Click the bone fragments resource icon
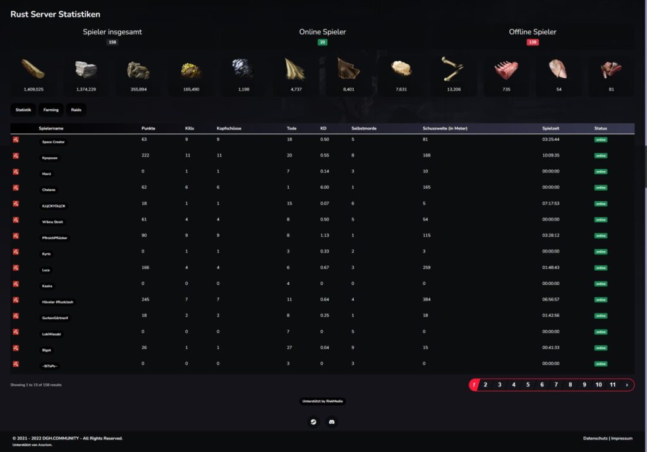647x452 pixels. coord(454,69)
